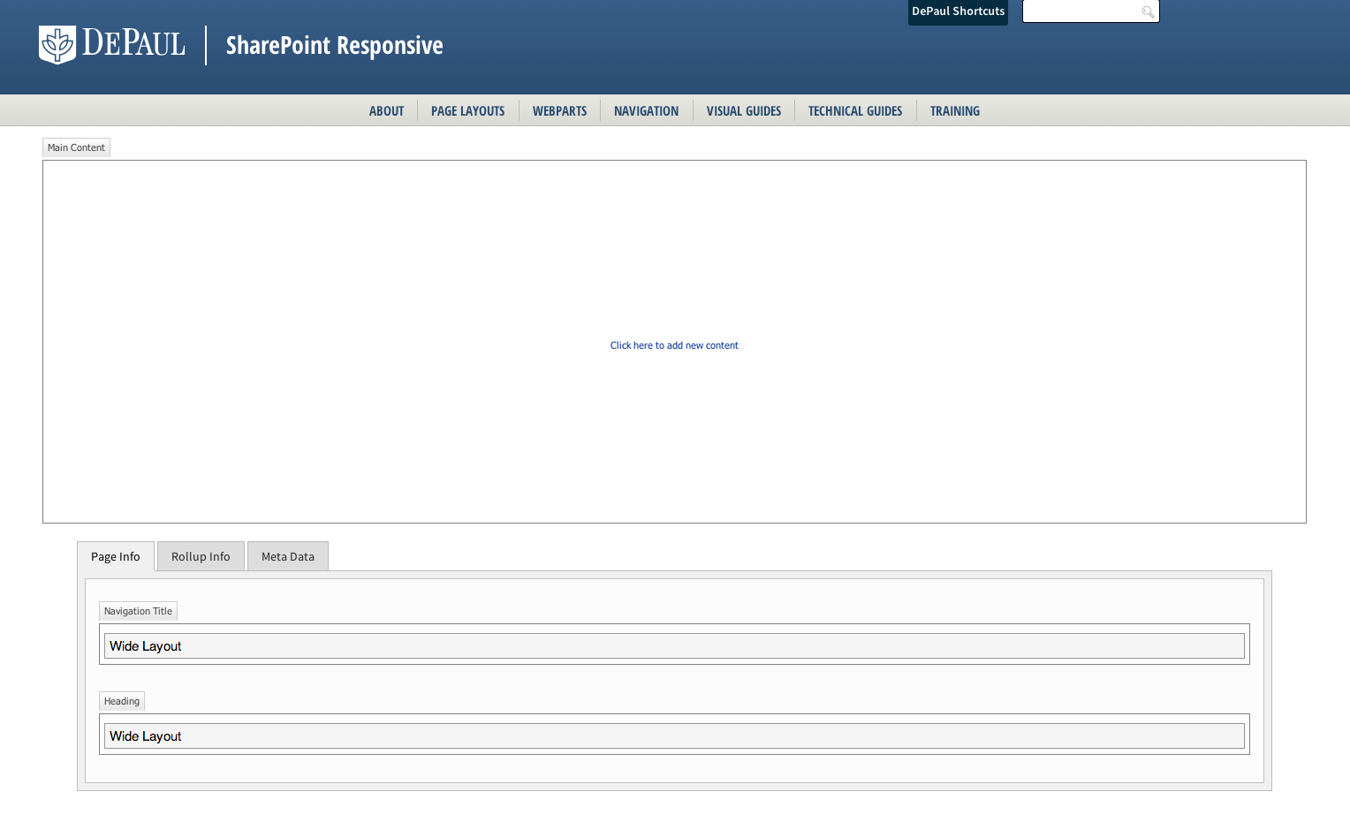Image resolution: width=1350 pixels, height=837 pixels.
Task: Click the search magnifier icon
Action: point(1147,11)
